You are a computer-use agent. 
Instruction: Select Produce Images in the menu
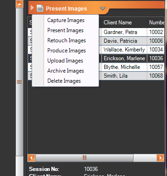[x=67, y=51]
